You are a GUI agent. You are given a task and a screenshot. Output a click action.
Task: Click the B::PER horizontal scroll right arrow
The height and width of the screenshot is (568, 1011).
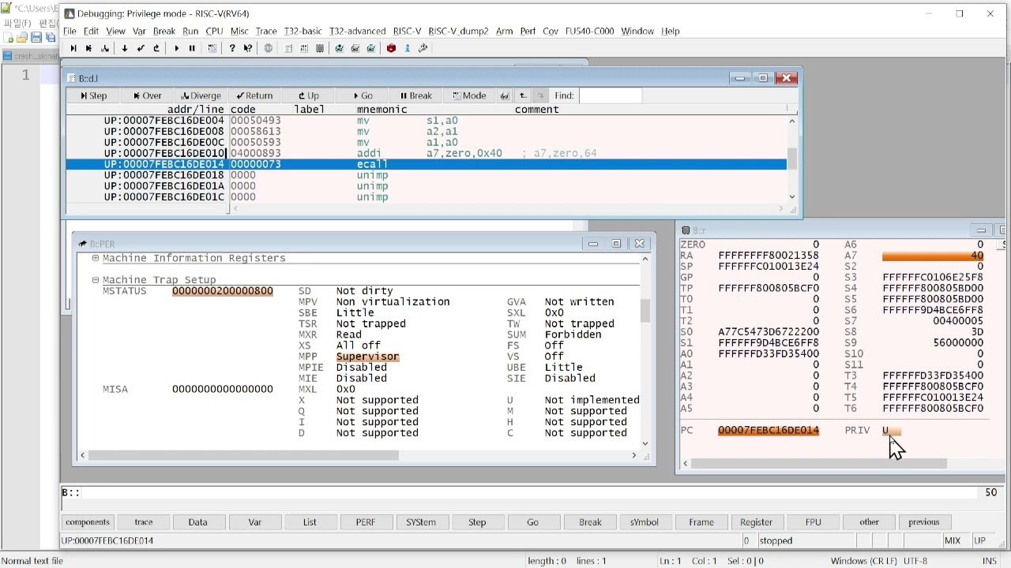tap(633, 455)
